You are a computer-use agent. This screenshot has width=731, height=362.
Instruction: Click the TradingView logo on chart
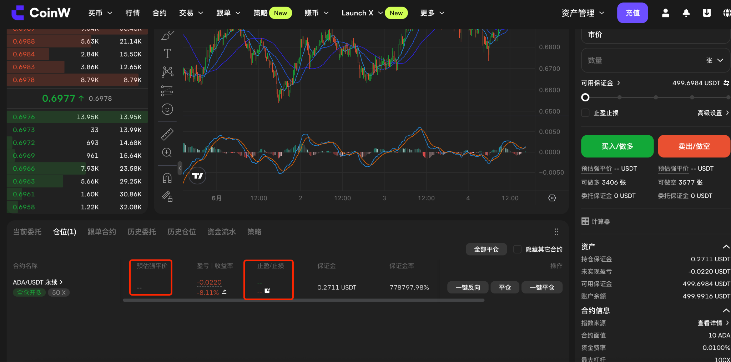pyautogui.click(x=197, y=176)
